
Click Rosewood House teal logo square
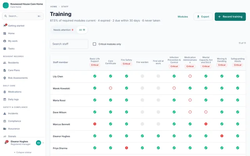pos(6,5)
